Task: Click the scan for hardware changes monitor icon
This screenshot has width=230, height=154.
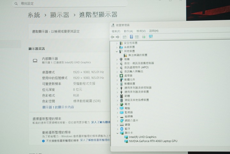Action: [x=151, y=37]
